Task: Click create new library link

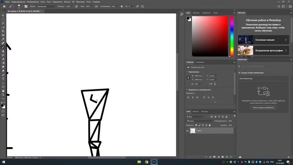Action: coord(251,72)
